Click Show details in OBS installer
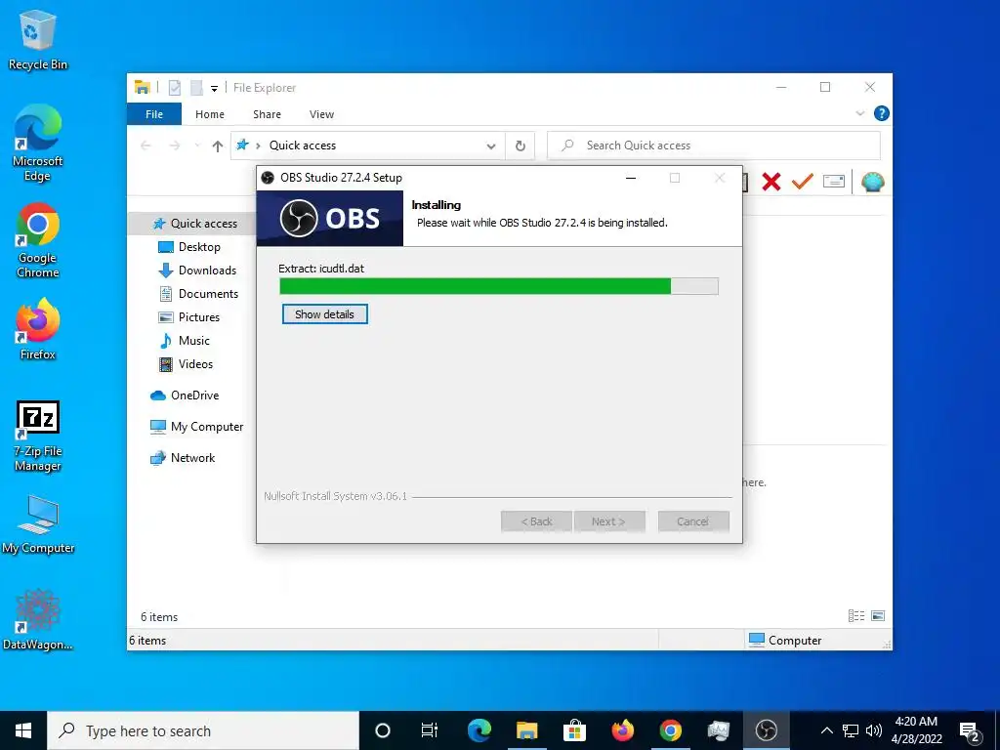 pos(324,313)
